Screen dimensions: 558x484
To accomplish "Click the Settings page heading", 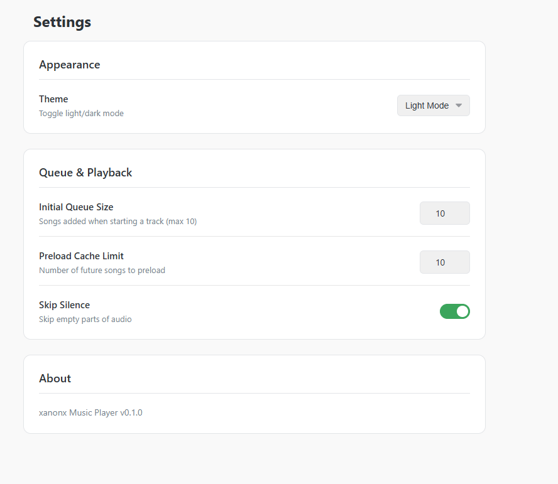I will tap(62, 22).
